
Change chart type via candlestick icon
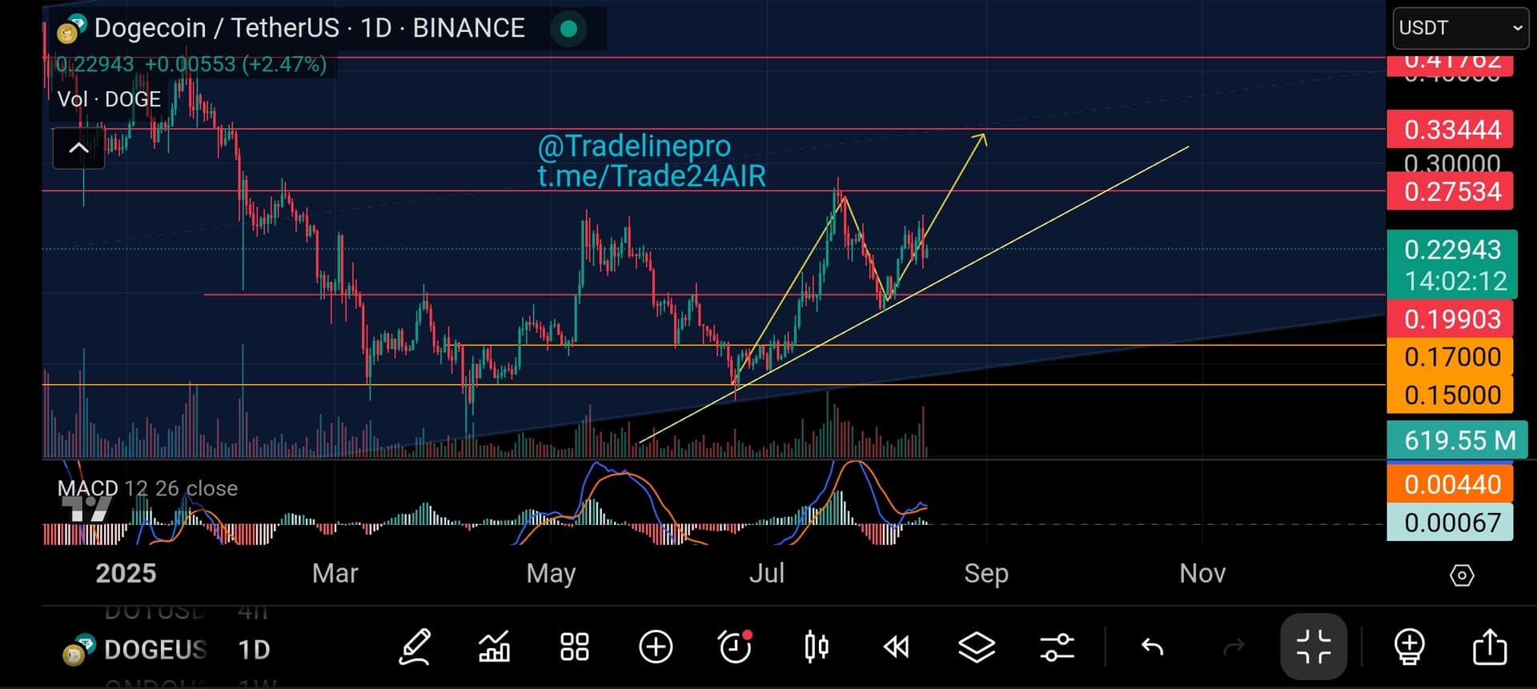[x=816, y=647]
